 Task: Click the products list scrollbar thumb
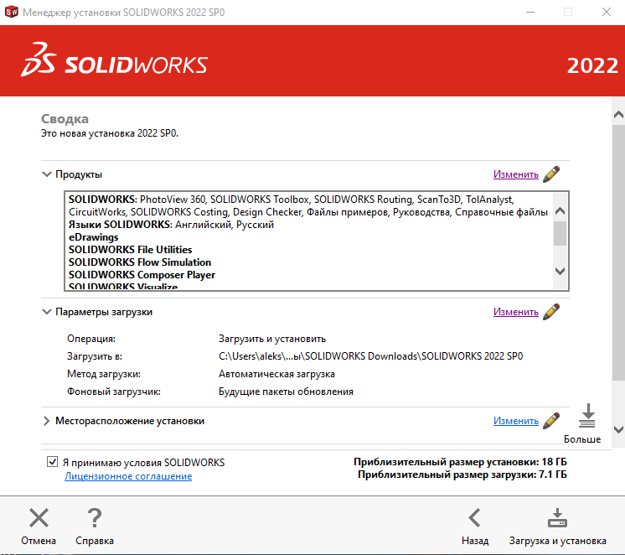click(560, 233)
